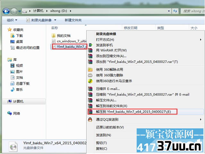This screenshot has height=154, width=205.
Task: Open the 迅雷下载 library
Action: point(23,84)
